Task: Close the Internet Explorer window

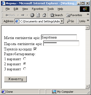Action: 87,3
